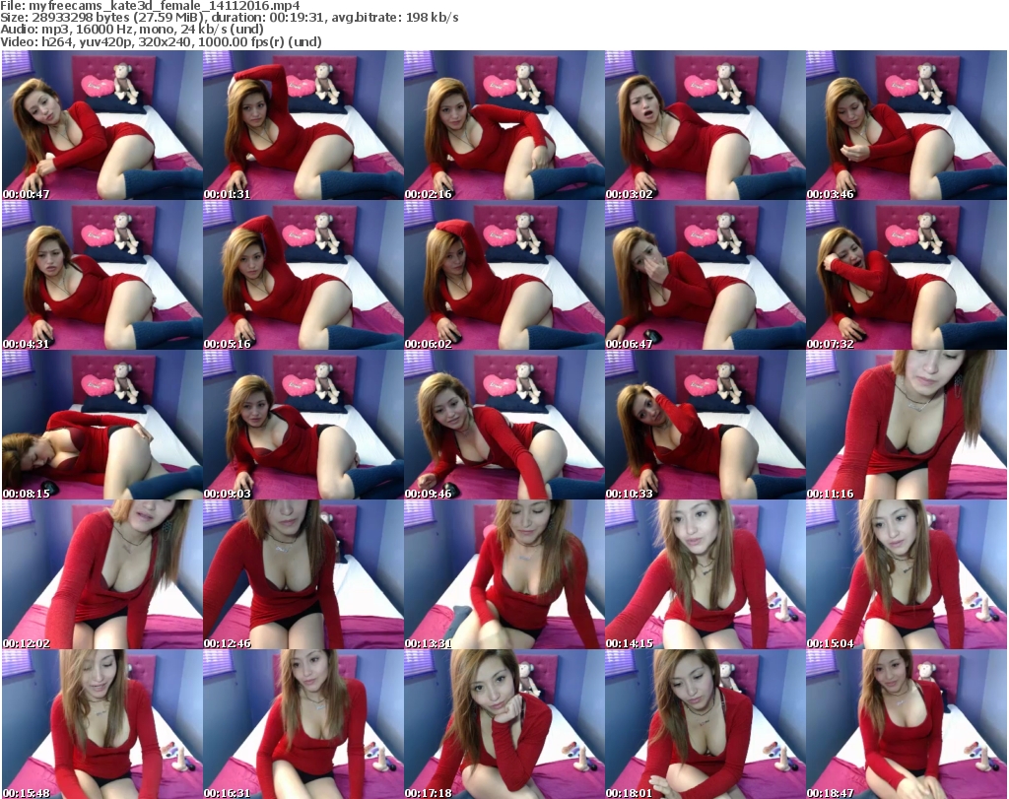Open the frame labeled 00:04:31
The height and width of the screenshot is (799, 1009).
(101, 275)
